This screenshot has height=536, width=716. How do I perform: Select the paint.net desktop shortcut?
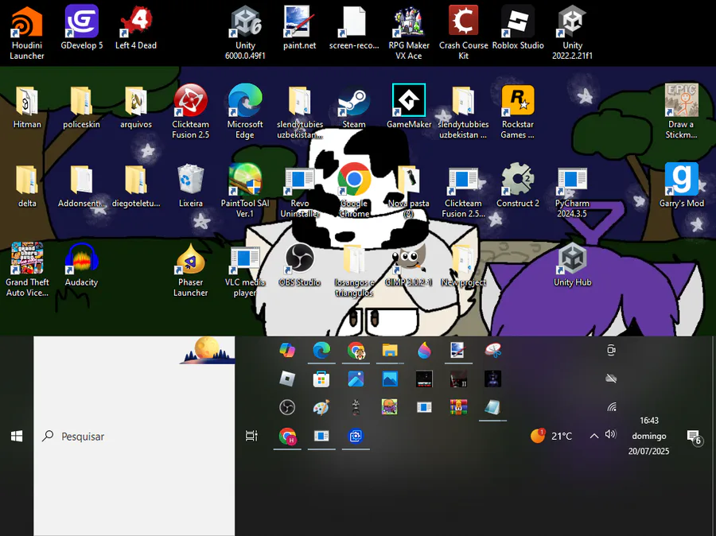pos(300,29)
